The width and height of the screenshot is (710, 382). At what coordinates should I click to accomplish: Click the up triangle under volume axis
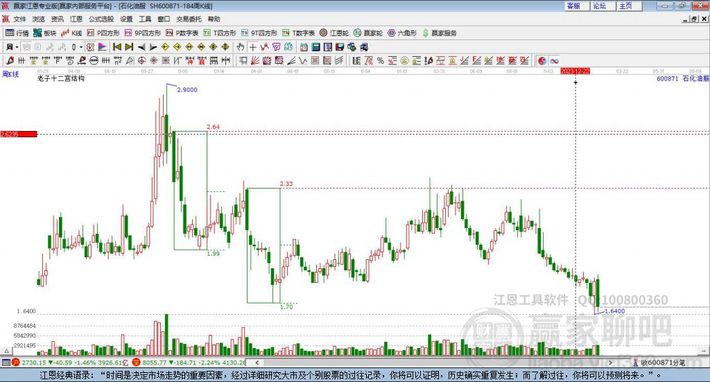coord(6,351)
